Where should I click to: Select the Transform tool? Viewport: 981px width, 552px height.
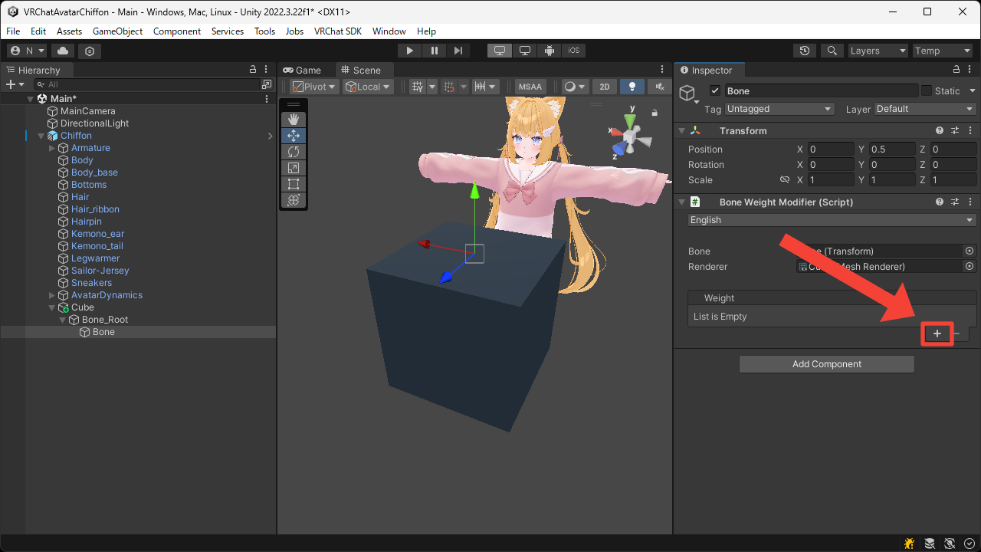click(293, 200)
